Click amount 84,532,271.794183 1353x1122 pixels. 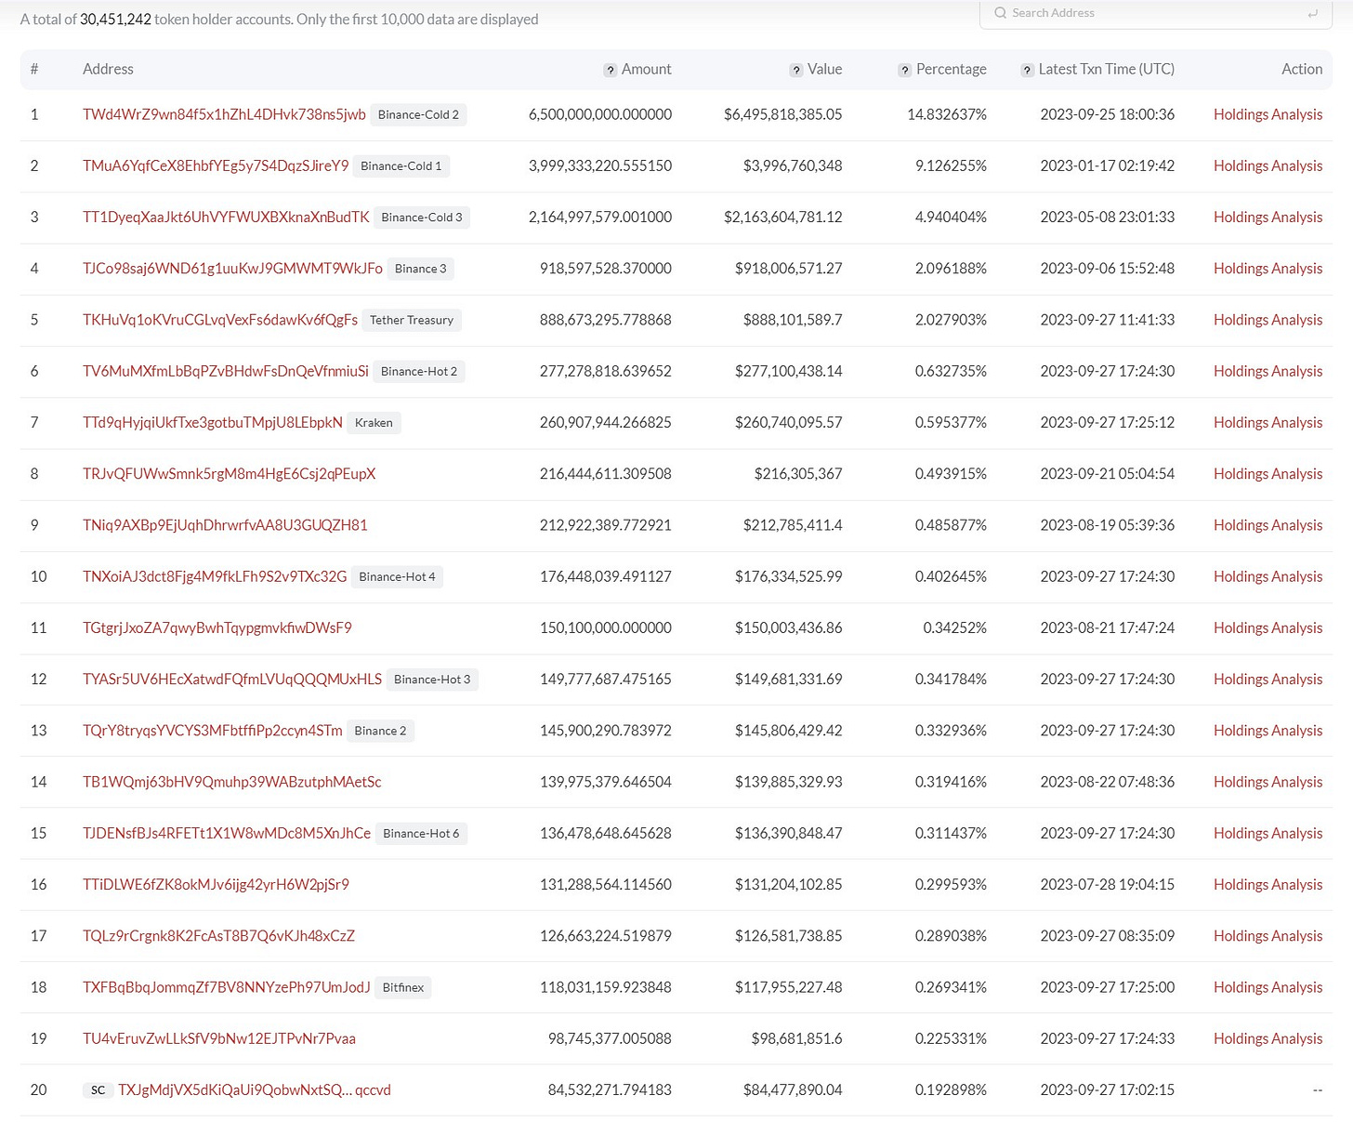click(x=610, y=1090)
